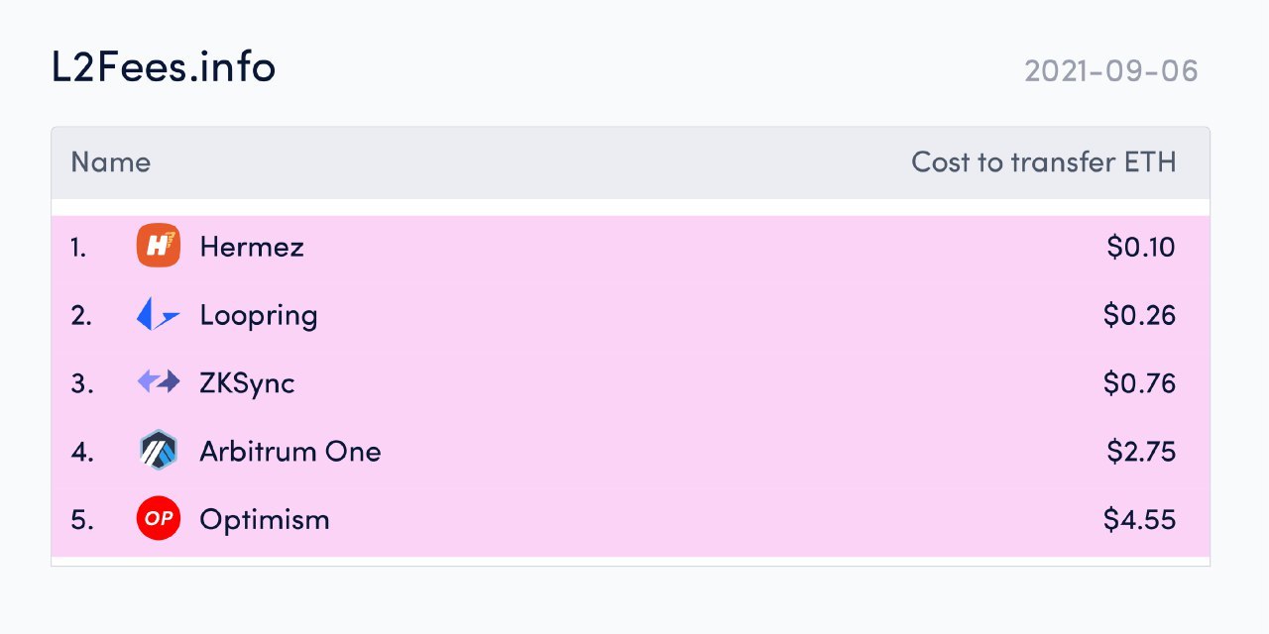Click ZKSync's $0.76 transfer cost
This screenshot has height=634, width=1269.
tap(1140, 382)
